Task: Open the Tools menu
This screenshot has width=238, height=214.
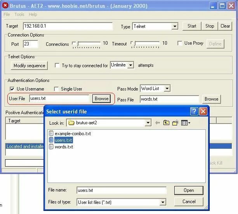Action: click(19, 14)
